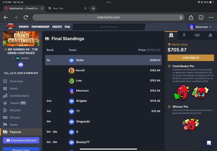
Task: Click player Luay avatar
Action: click(71, 81)
